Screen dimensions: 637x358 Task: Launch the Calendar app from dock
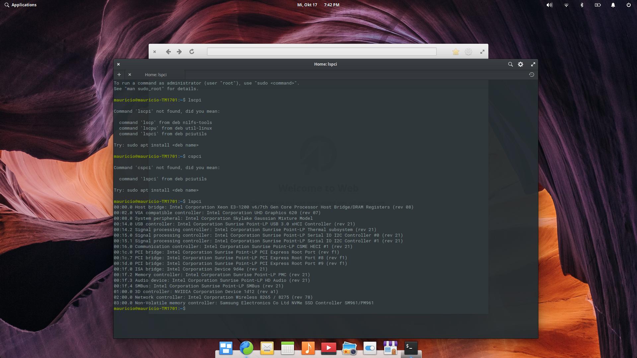(x=288, y=348)
